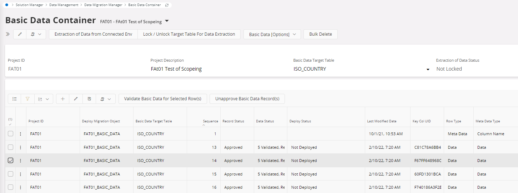Screen dimensions: 518x193
Task: Open the three-dot row menu for sequence 13
Action: point(21,147)
